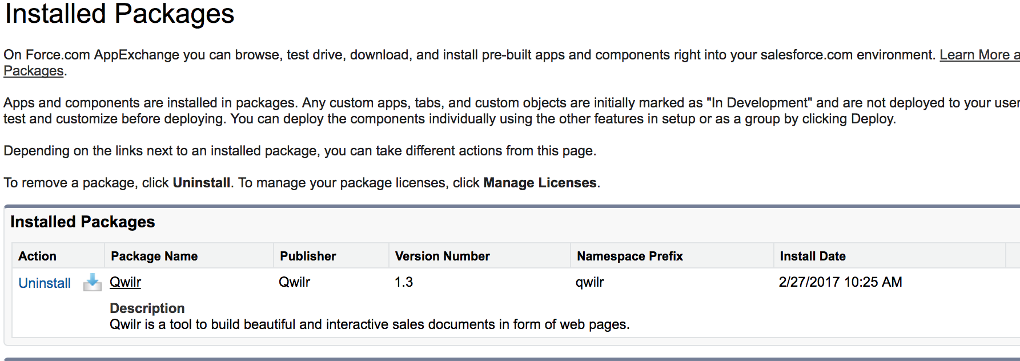Select the version number 1.3 cell
Screen dimensions: 1020x361
(404, 282)
